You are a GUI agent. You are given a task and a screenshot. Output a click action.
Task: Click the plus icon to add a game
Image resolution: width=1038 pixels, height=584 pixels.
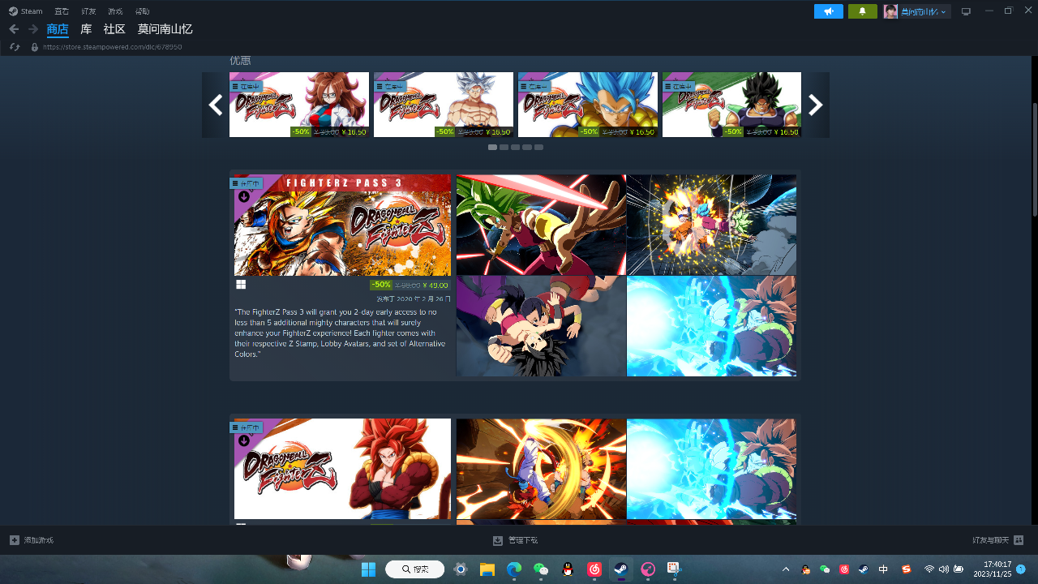point(15,540)
